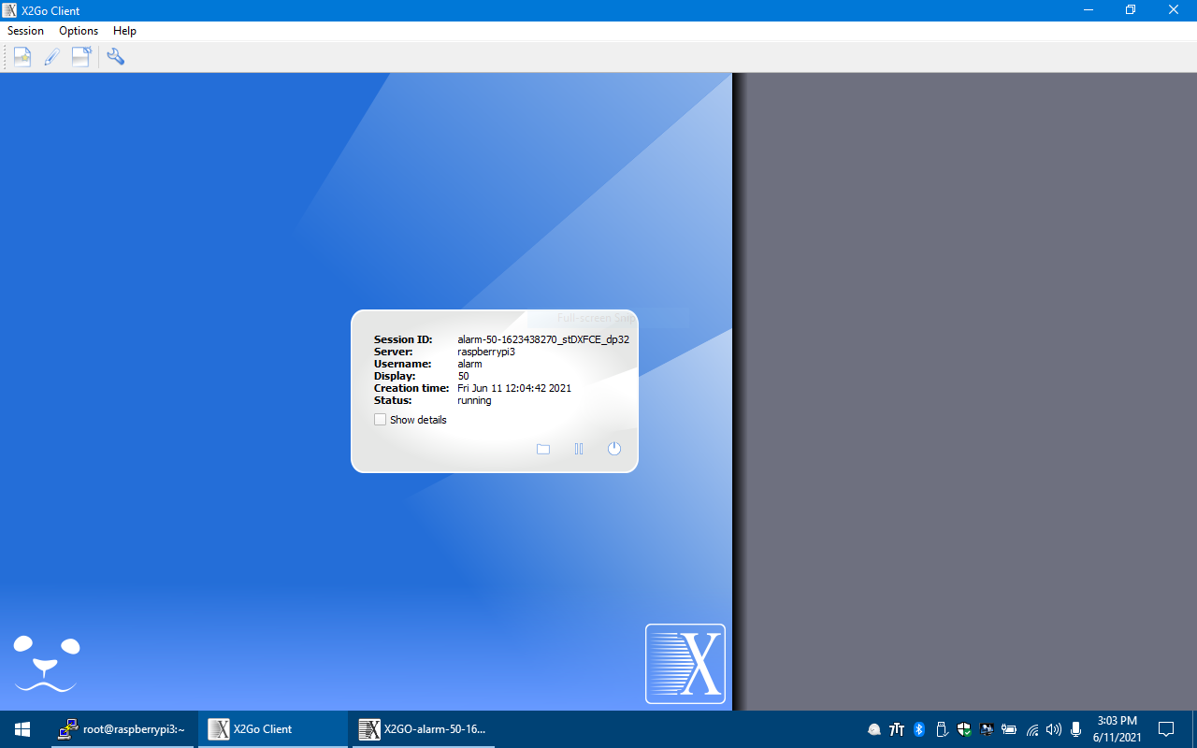Open the Options menu
Screen dimensions: 1197x748
coord(79,31)
